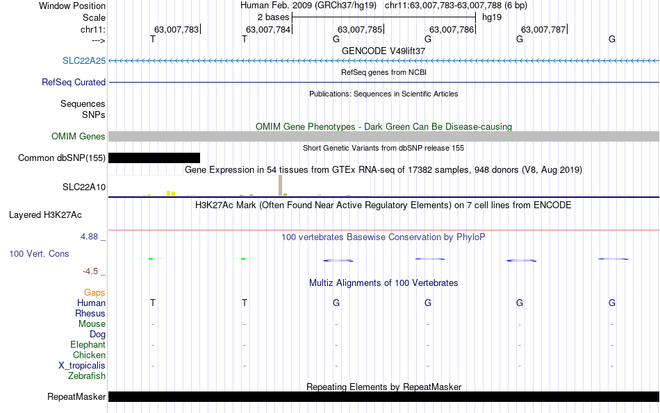Click the black dbSNP variant block
Viewport: 660px width, 413px height.
(154, 158)
